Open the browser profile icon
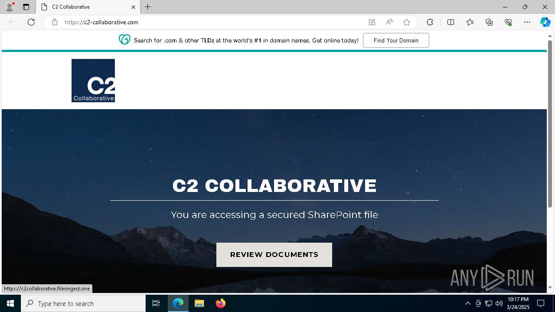 click(10, 7)
